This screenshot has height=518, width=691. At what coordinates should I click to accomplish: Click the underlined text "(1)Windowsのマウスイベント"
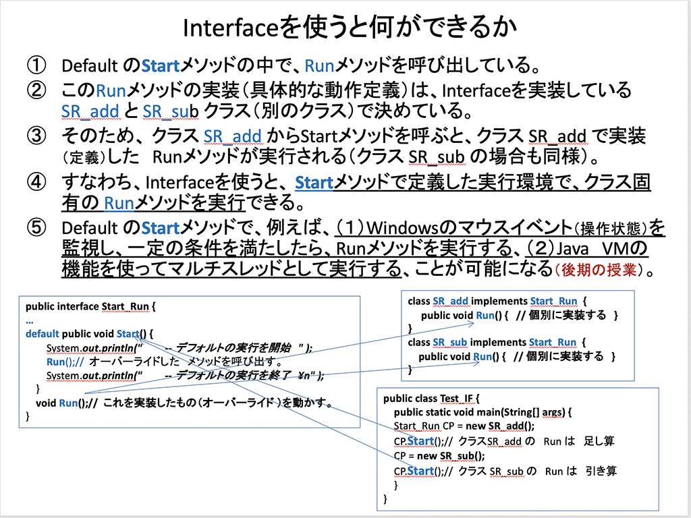(454, 228)
